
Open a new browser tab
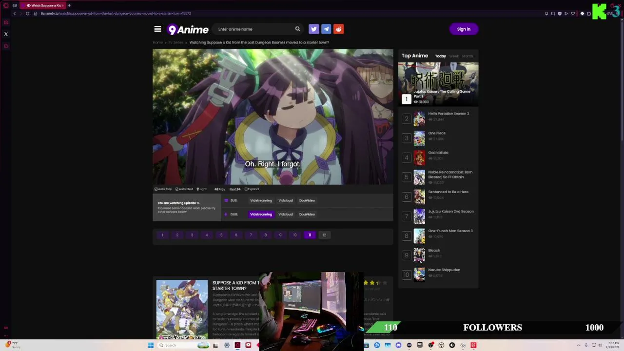[69, 5]
